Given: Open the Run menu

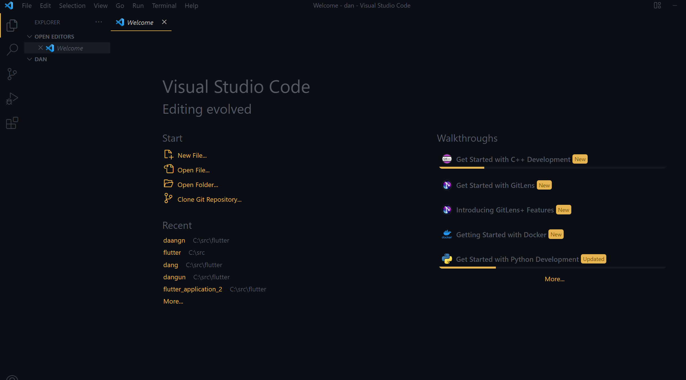Looking at the screenshot, I should 138,5.
